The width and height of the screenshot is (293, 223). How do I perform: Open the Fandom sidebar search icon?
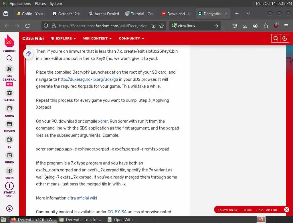9,58
